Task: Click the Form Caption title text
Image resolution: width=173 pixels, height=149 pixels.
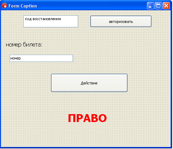Action: 23,6
